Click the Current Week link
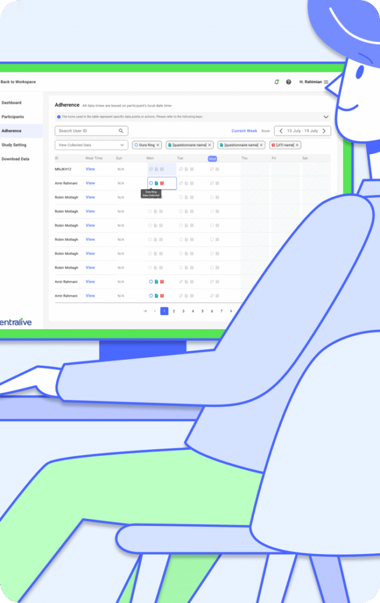 244,131
